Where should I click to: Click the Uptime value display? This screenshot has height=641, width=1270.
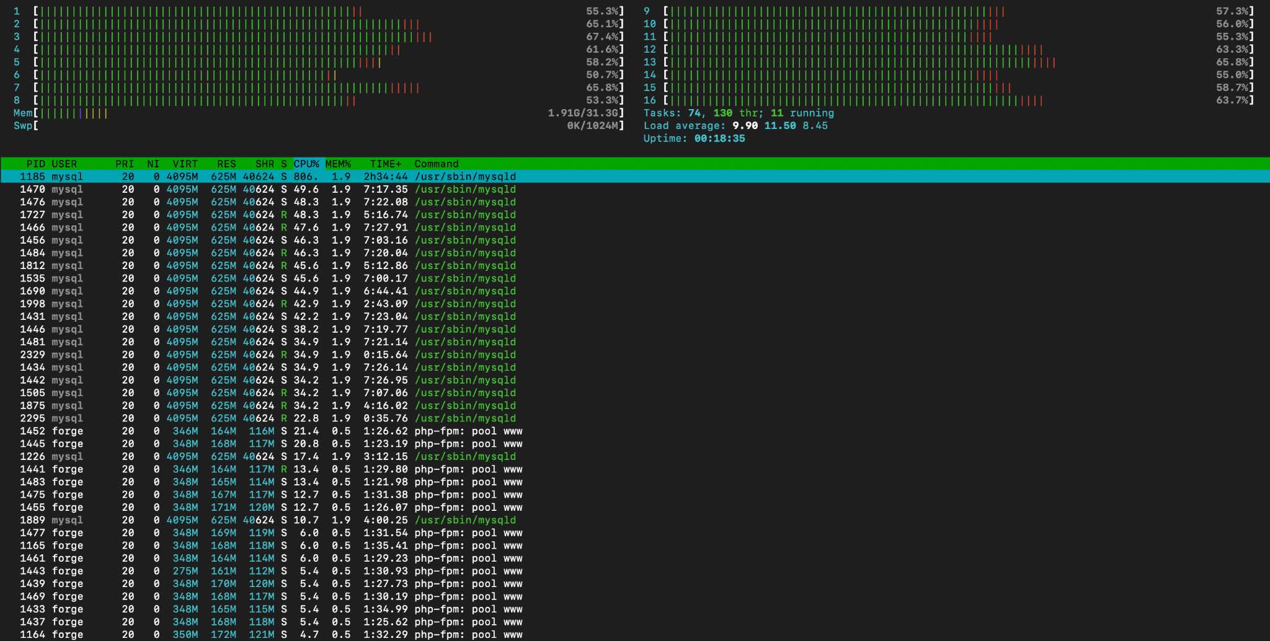719,138
